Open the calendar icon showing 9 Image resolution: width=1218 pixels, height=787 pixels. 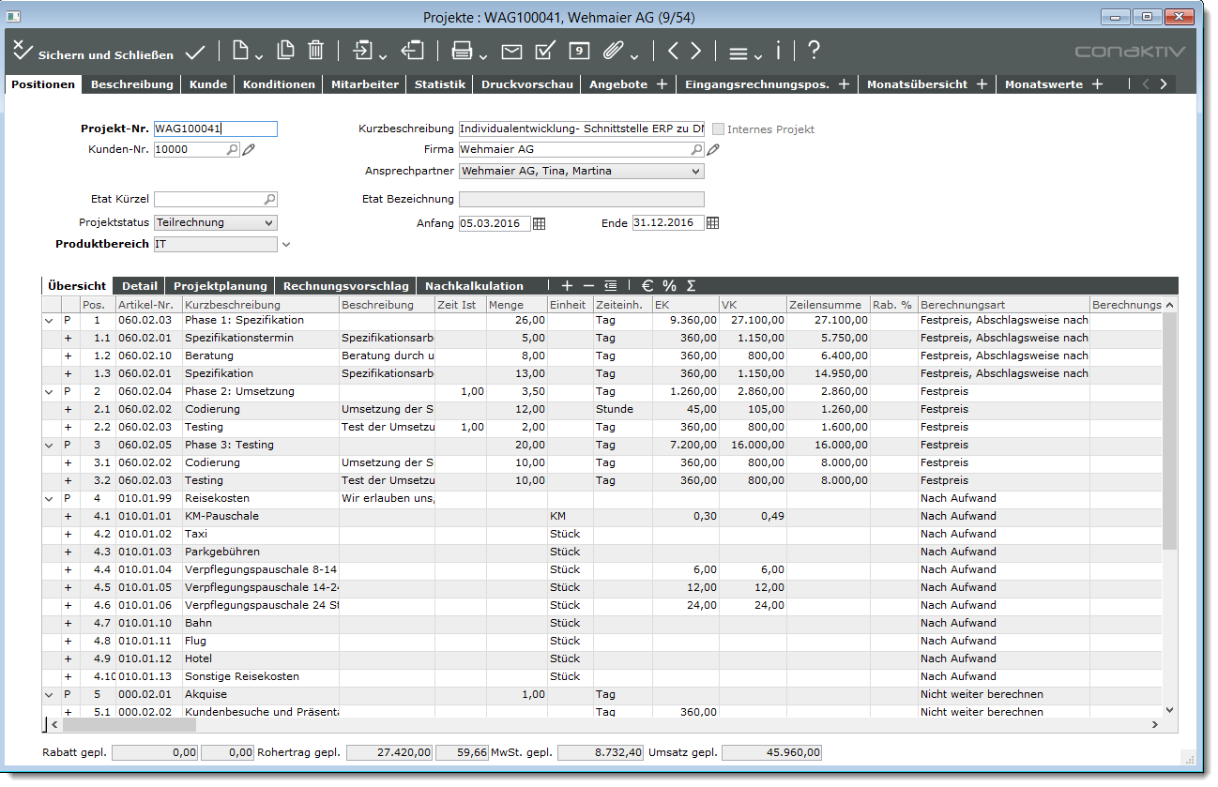(579, 52)
